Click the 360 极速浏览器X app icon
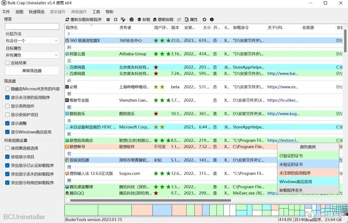This screenshot has width=348, height=223. (67, 40)
